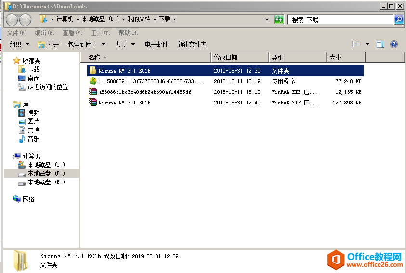Open the 共享 dropdown
This screenshot has height=273, width=406.
125,44
